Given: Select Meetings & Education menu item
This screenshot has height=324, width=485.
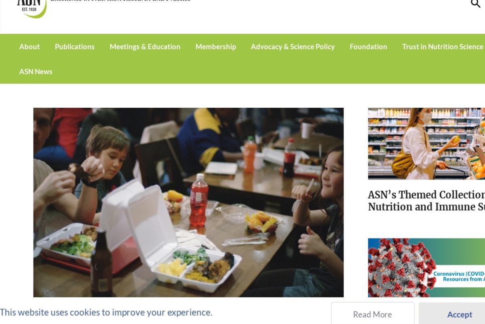Looking at the screenshot, I should coord(145,47).
